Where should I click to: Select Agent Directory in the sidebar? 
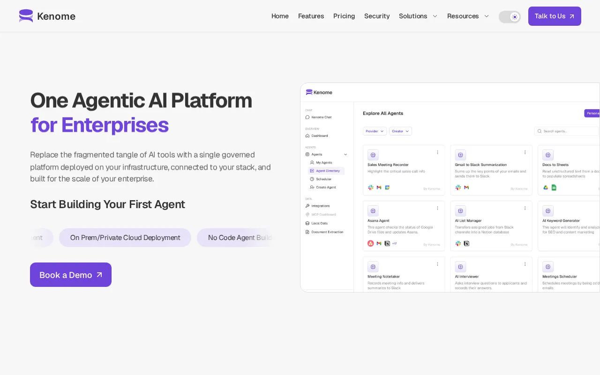pyautogui.click(x=326, y=171)
